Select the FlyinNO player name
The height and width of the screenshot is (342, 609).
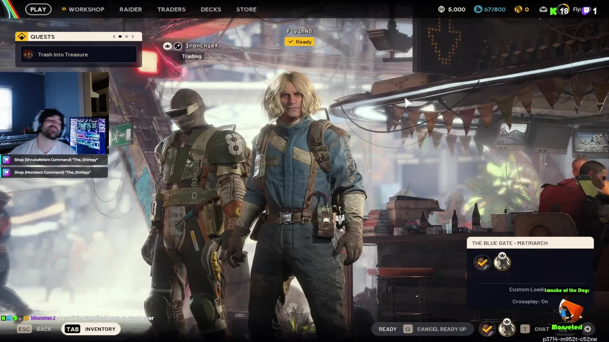[x=299, y=31]
